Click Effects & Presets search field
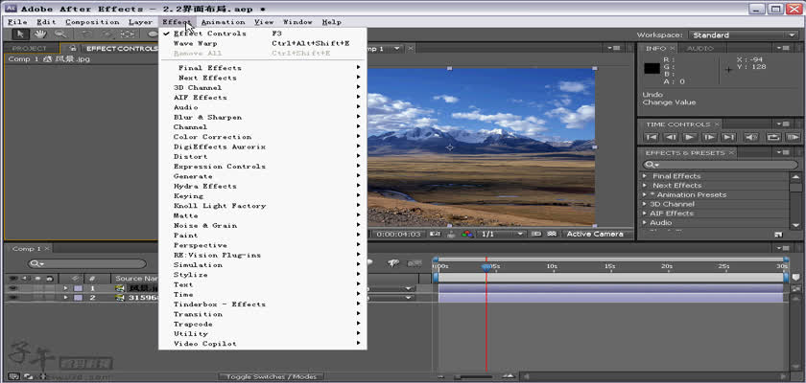Screen dimensions: 806x383 point(720,165)
